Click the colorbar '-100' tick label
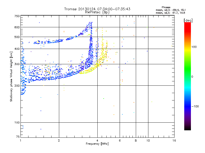The width and height of the screenshot is (205, 153). pos(195,106)
